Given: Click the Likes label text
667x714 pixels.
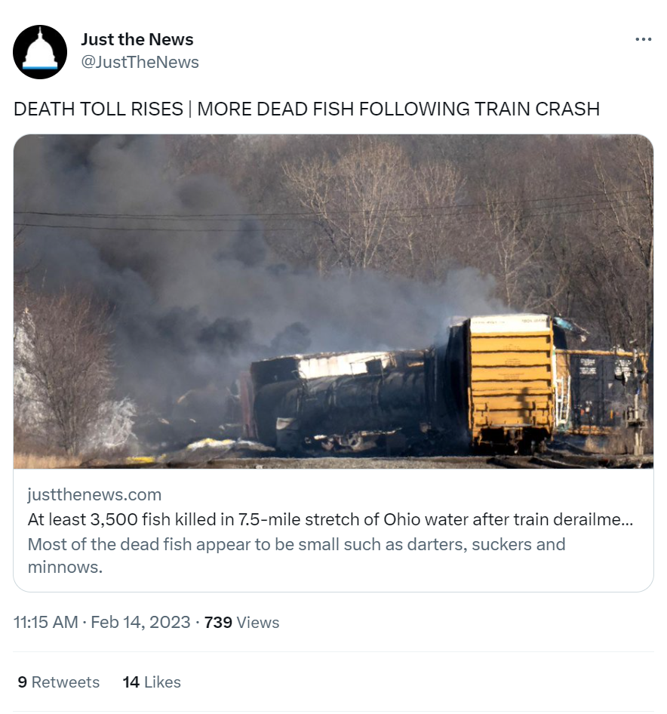Looking at the screenshot, I should pyautogui.click(x=162, y=682).
